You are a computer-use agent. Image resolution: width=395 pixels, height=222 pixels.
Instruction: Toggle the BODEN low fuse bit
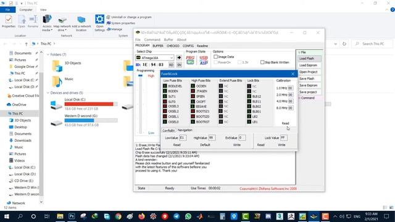coord(165,91)
